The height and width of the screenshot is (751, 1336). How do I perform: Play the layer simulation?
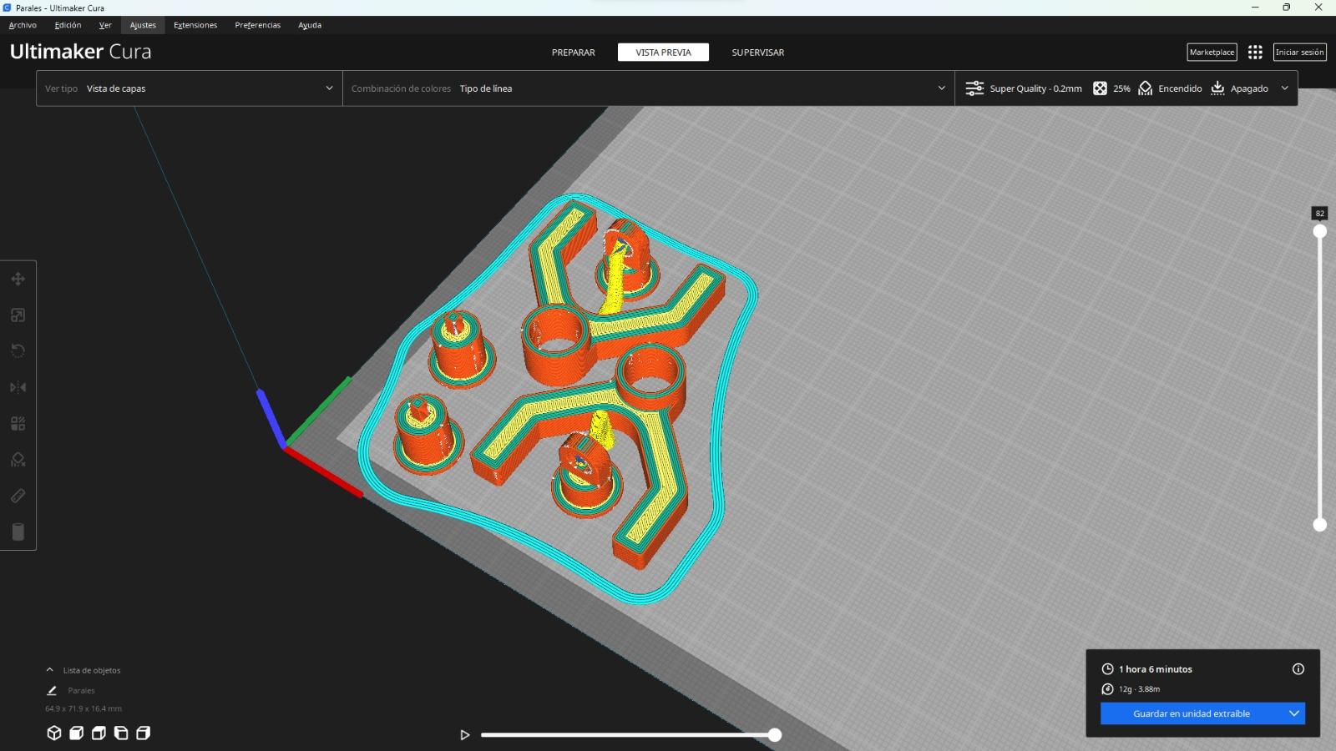[x=465, y=735]
